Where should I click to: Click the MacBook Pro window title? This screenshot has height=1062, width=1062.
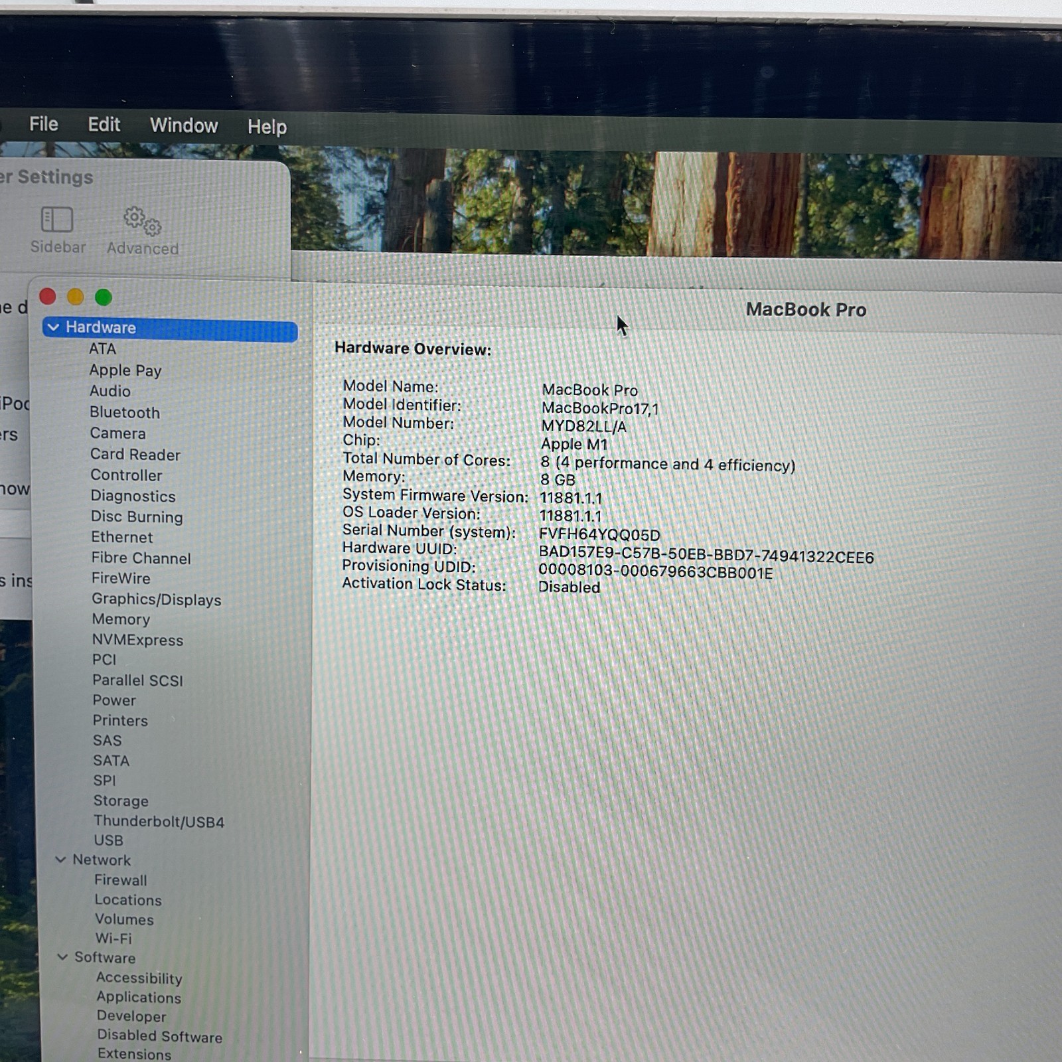click(x=806, y=309)
